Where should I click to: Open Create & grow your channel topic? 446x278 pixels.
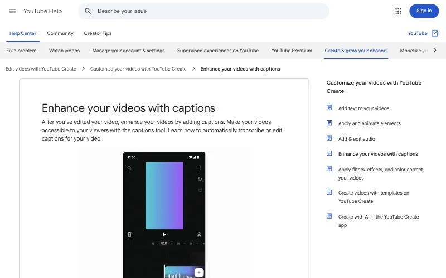[356, 51]
